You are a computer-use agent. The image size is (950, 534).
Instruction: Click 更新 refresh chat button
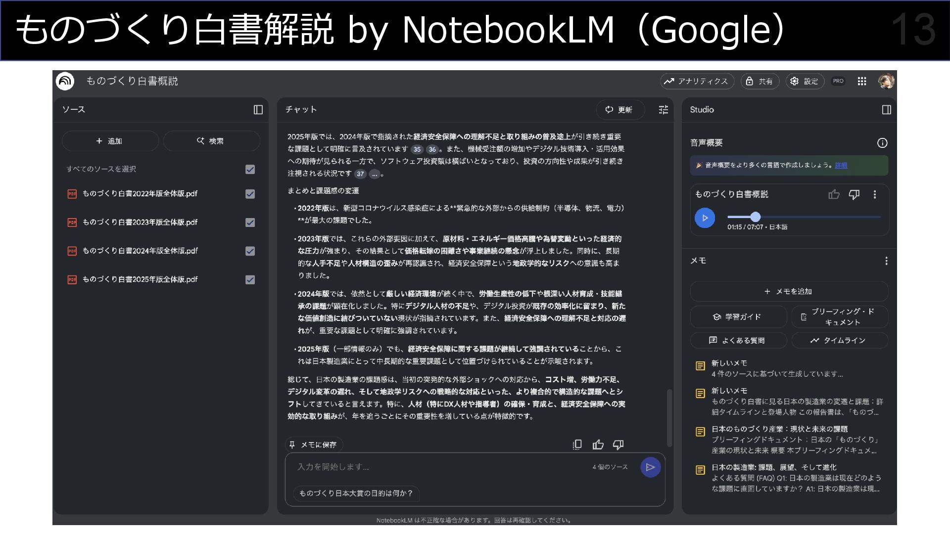[x=620, y=110]
